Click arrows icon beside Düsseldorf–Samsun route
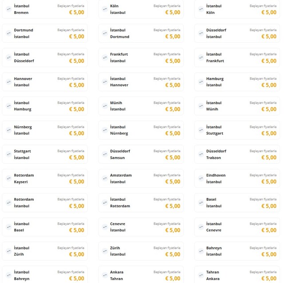Image resolution: width=284 pixels, height=283 pixels. [105, 154]
